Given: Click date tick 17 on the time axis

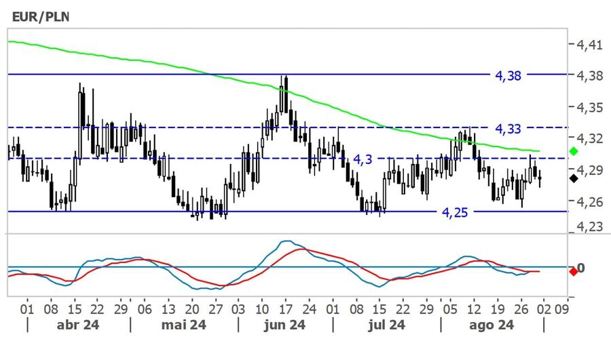Looking at the screenshot, I should click(284, 308).
